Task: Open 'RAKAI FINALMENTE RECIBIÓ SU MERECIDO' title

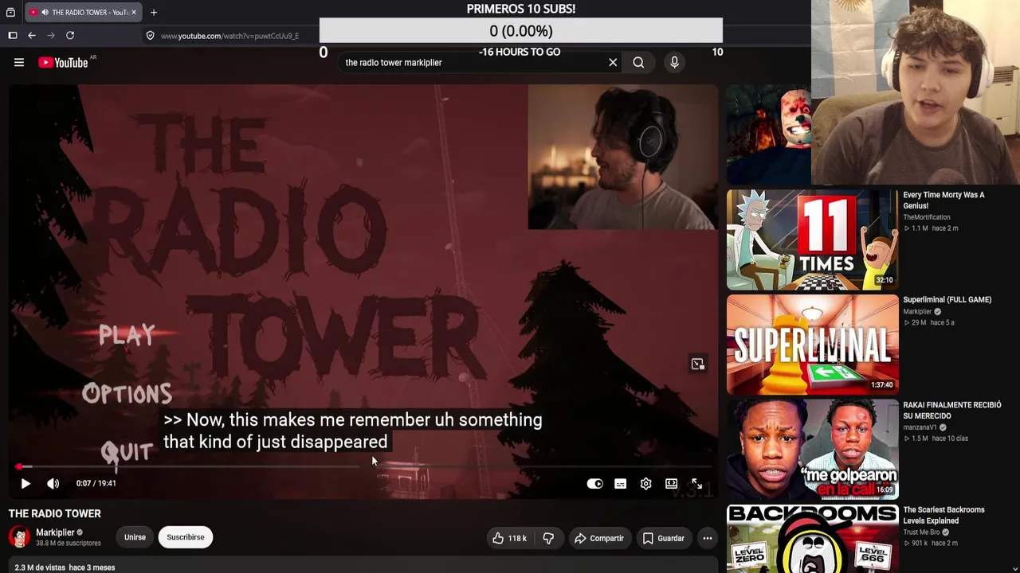Action: 952,410
